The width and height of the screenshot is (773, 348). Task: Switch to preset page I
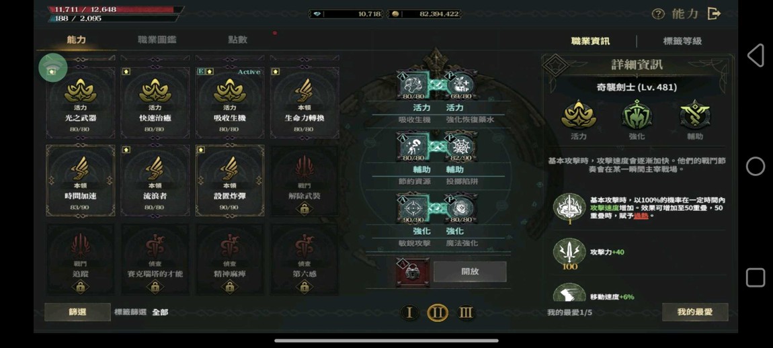pyautogui.click(x=409, y=312)
